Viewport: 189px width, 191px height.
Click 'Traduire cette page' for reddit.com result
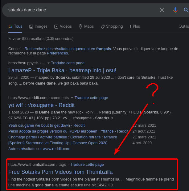(x=91, y=98)
